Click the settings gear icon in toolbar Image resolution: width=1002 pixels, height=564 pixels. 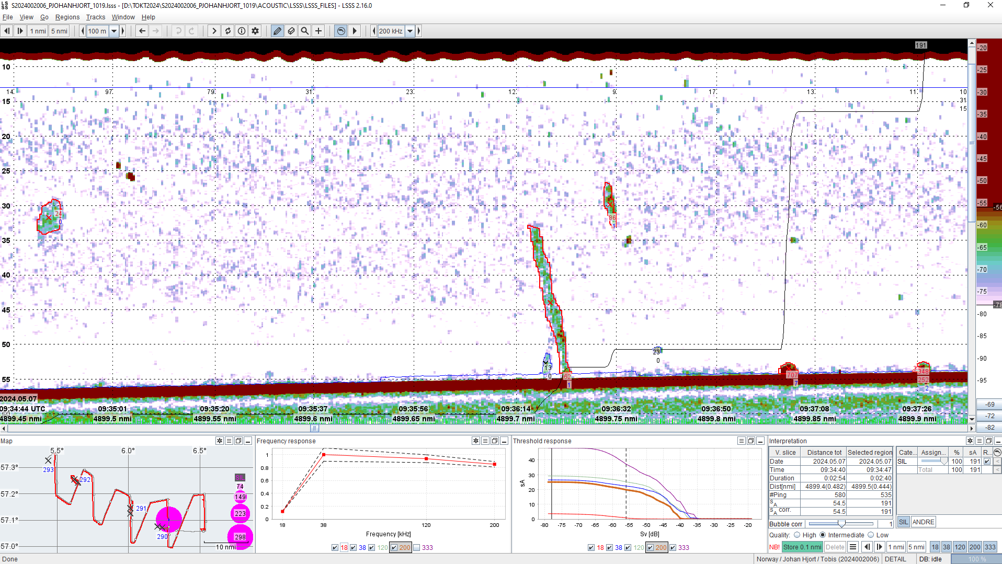(255, 31)
